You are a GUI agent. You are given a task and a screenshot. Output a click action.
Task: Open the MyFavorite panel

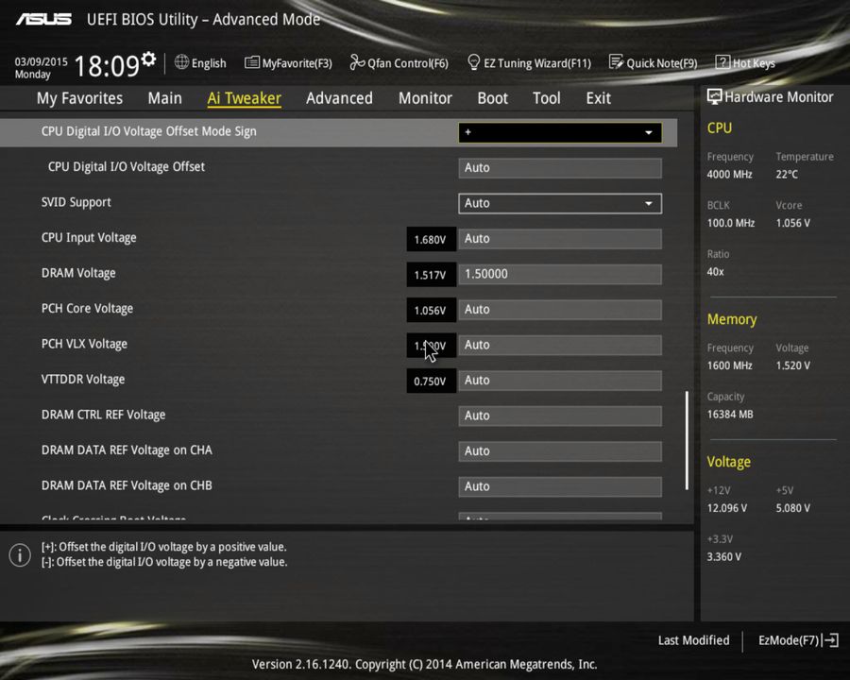pyautogui.click(x=288, y=62)
